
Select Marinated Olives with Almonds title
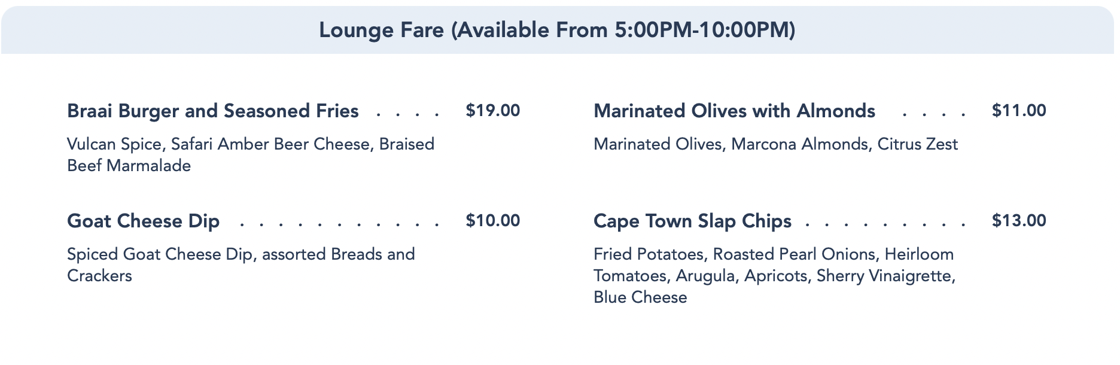734,111
